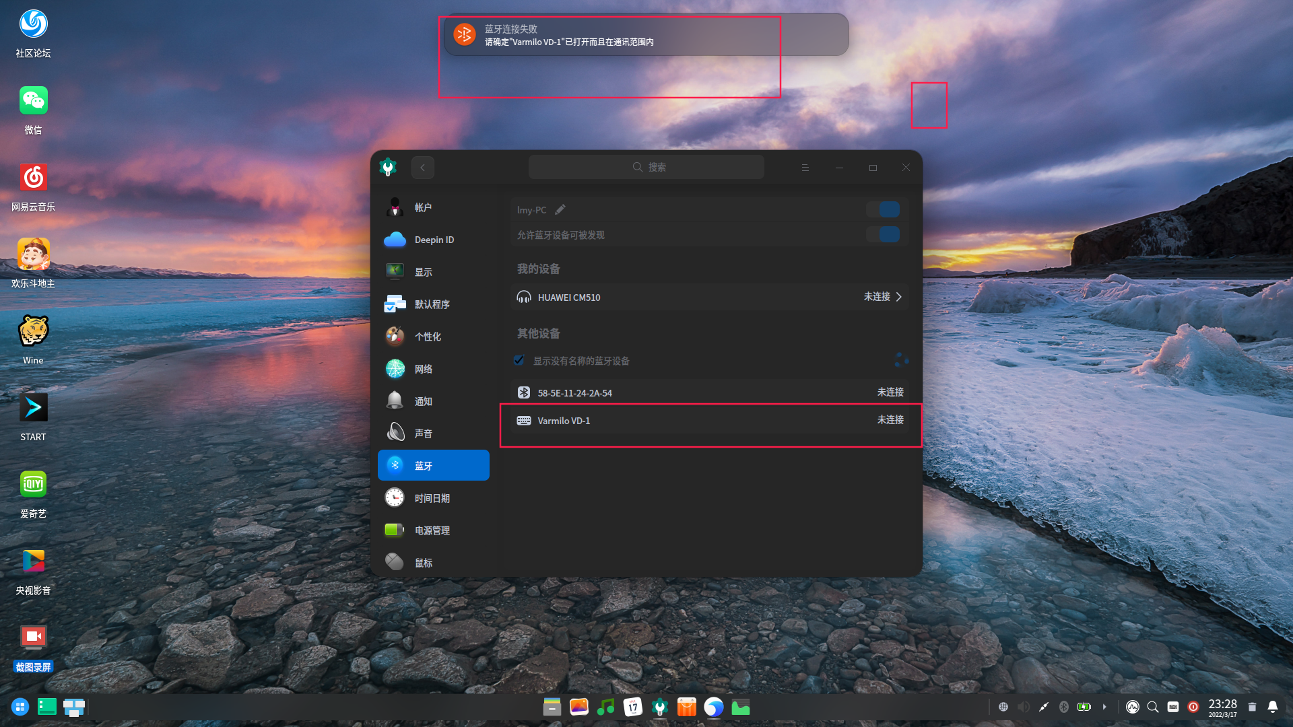Screen dimensions: 1293x727
Task: Open the 电源管理 (Power Management) icon
Action: pyautogui.click(x=433, y=530)
